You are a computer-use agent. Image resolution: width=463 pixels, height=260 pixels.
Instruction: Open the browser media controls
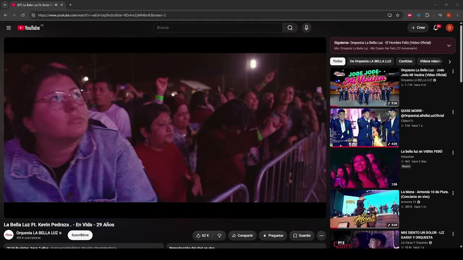point(440,15)
